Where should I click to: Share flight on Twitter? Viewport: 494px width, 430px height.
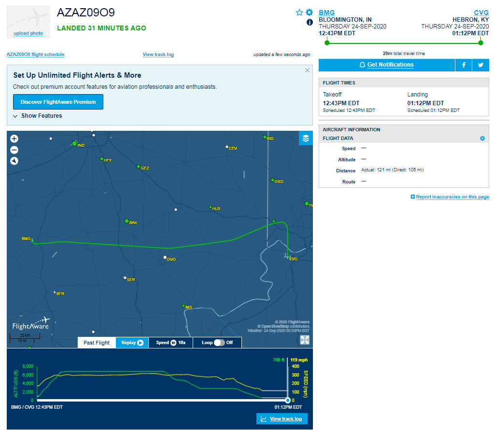pos(481,65)
